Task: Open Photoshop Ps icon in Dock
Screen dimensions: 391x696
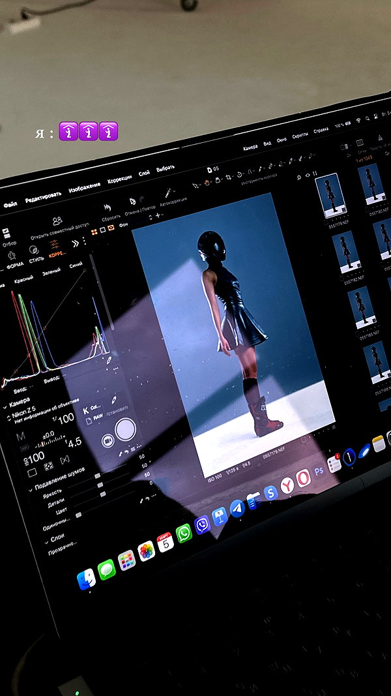Action: coord(319,472)
